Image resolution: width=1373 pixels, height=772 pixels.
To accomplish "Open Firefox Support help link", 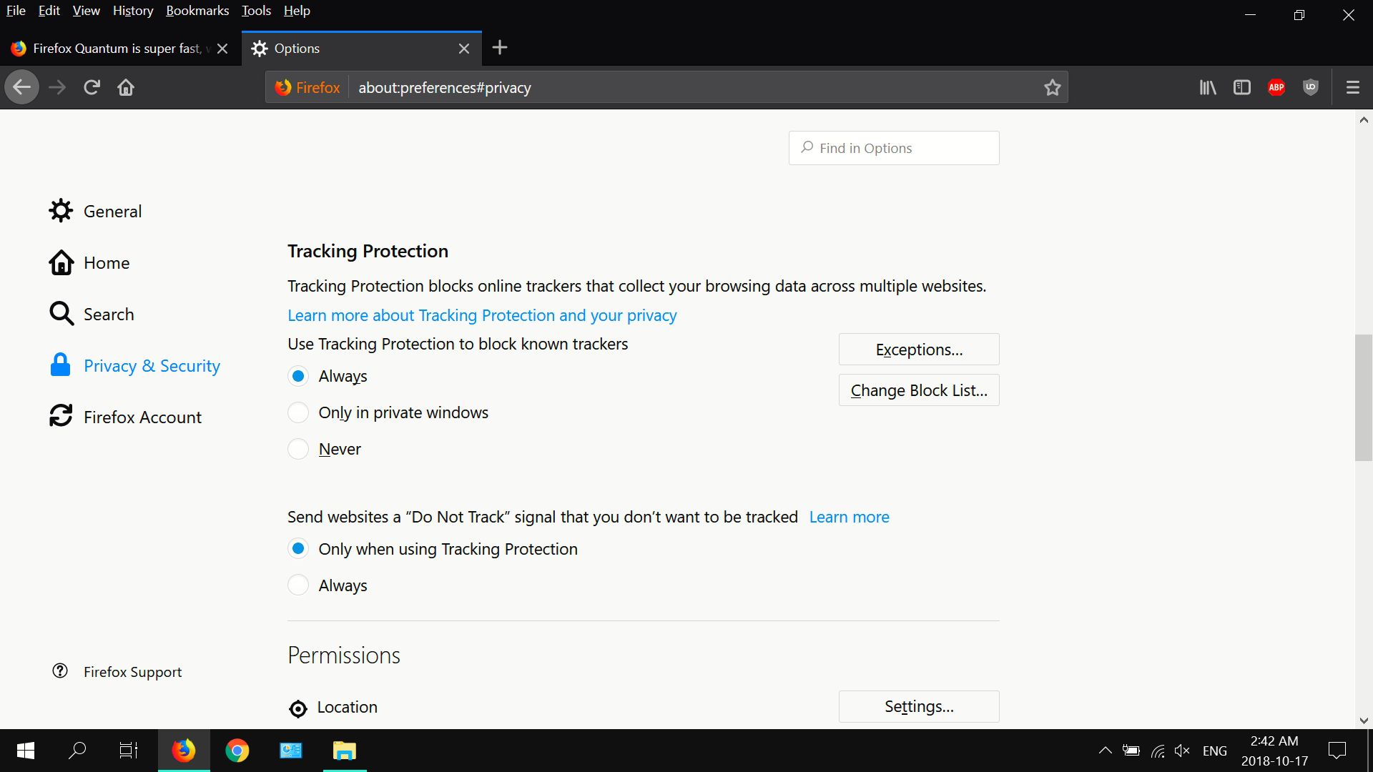I will pos(117,671).
